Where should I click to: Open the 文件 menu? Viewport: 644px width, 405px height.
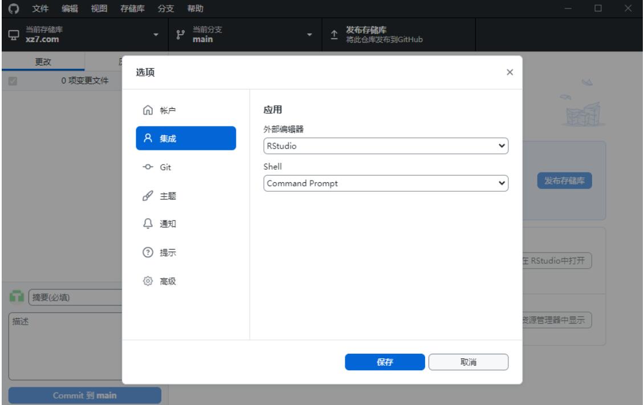coord(39,9)
